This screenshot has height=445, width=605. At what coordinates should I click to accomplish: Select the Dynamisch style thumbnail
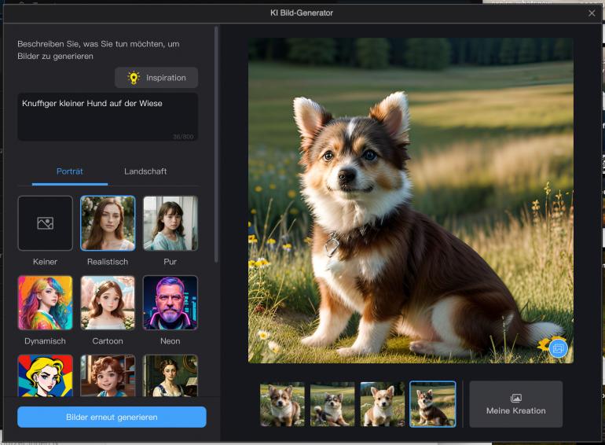pyautogui.click(x=45, y=303)
